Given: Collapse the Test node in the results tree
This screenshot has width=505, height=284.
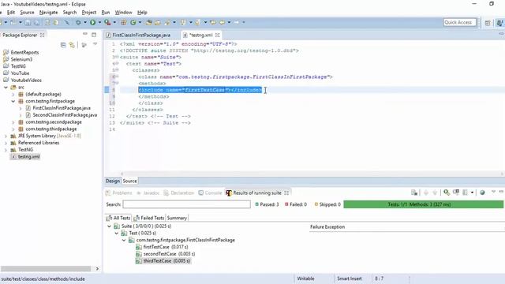Looking at the screenshot, I should (x=117, y=234).
